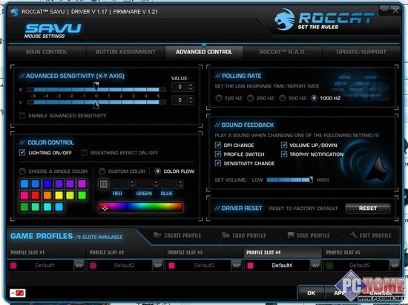This screenshot has width=408, height=305.
Task: Click the Y sensitivity value field
Action: tap(180, 100)
